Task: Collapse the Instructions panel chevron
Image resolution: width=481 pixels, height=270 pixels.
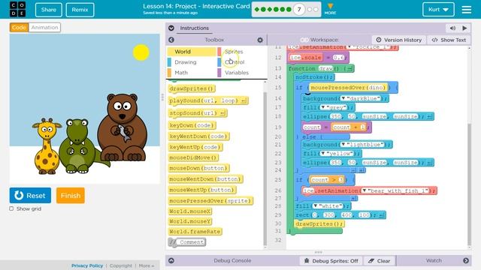Action: (171, 28)
